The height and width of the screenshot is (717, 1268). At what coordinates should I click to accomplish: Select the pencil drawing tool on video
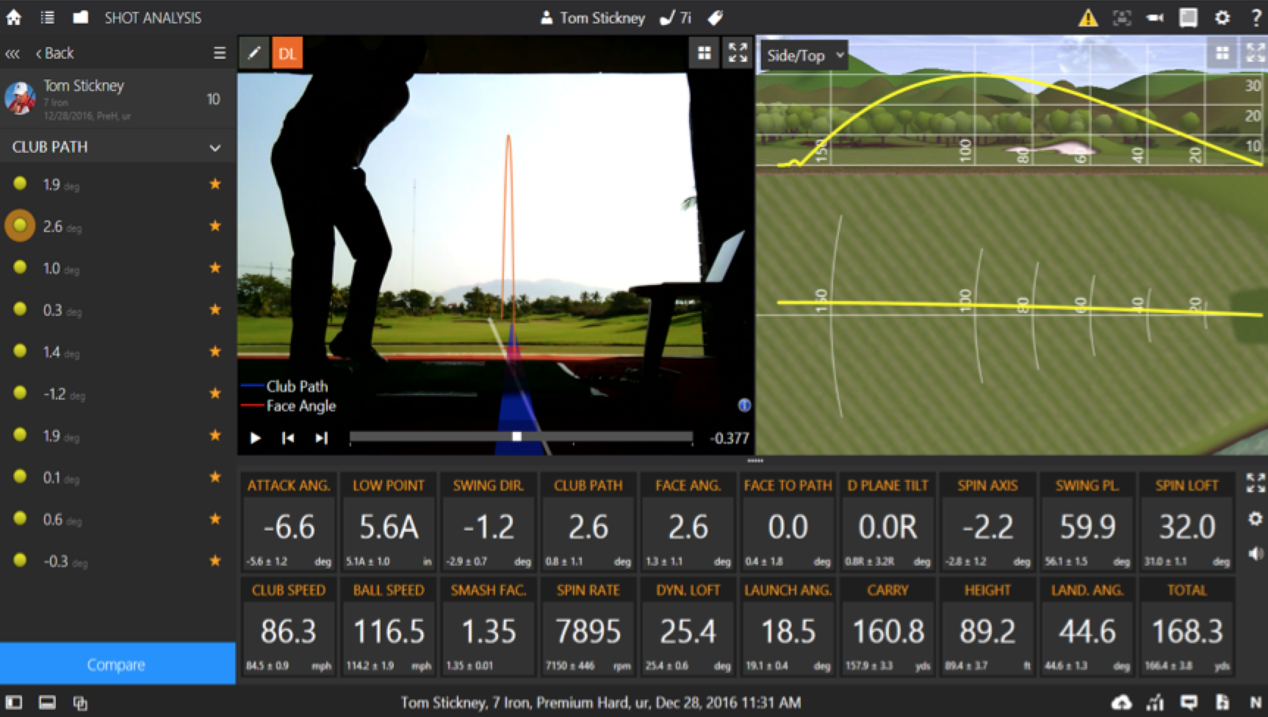click(254, 53)
